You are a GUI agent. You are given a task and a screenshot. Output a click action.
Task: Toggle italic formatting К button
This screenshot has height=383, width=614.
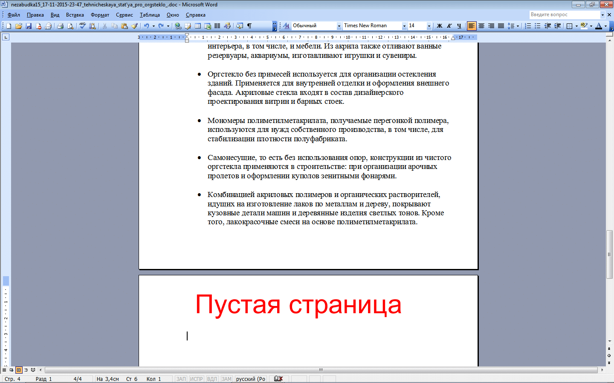point(449,26)
